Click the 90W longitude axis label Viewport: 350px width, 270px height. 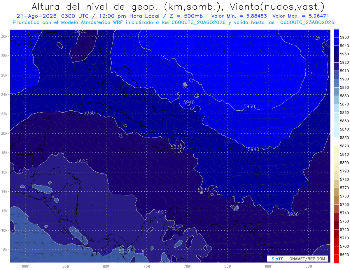click(x=25, y=266)
